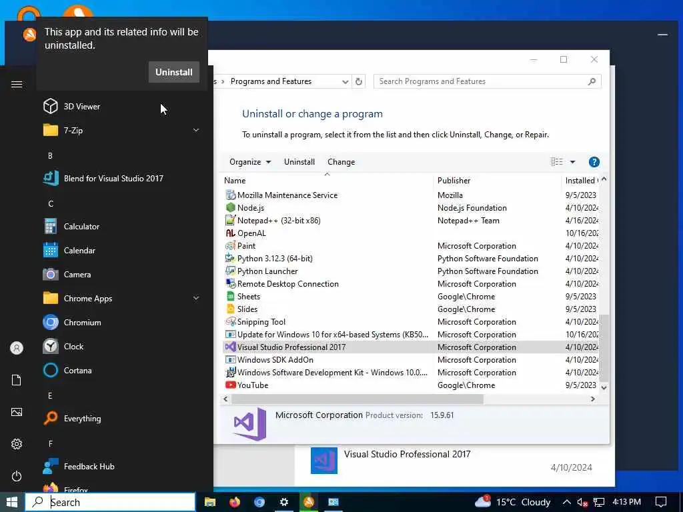Select Python 3.12.3 (64-bit) entry
The height and width of the screenshot is (512, 683).
411,258
